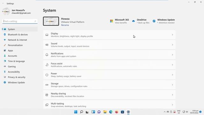The image size is (204, 115).
Task: Click the Gaming controller icon
Action: click(x=5, y=66)
